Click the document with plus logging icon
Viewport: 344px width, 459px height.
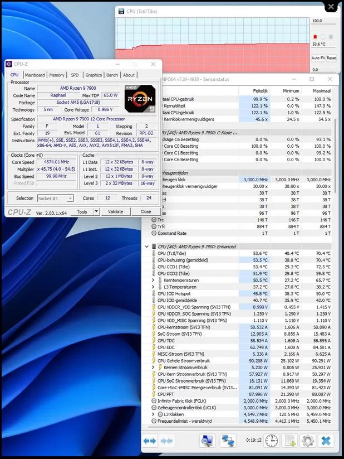click(x=291, y=441)
